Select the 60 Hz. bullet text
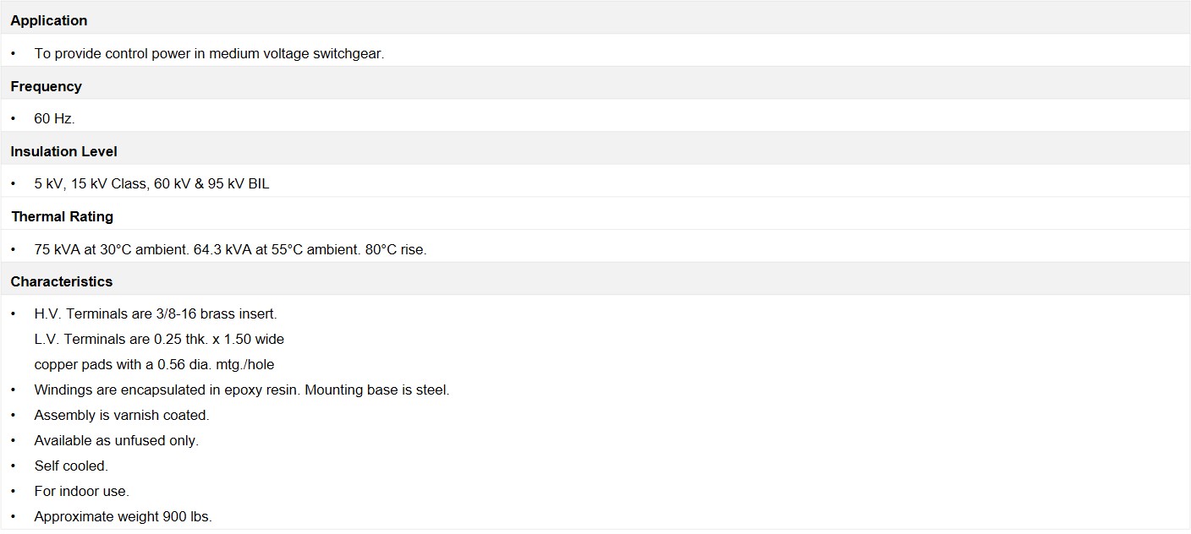1191x534 pixels. point(54,119)
